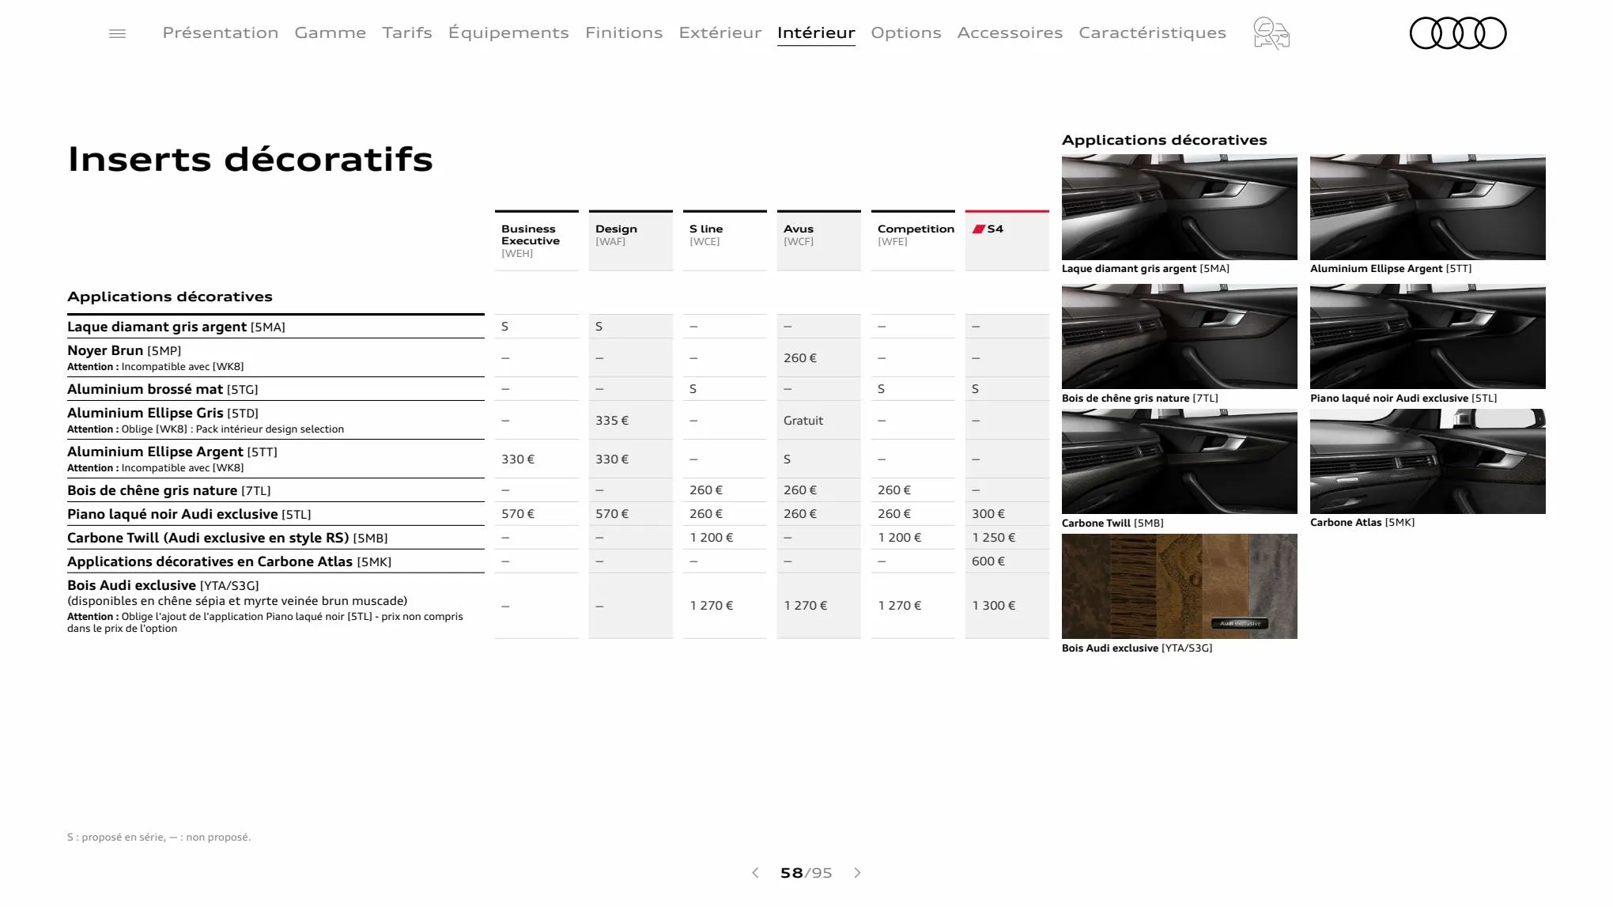
Task: Click Aluminium Ellipse Argent [5TT] table row label
Action: click(172, 452)
